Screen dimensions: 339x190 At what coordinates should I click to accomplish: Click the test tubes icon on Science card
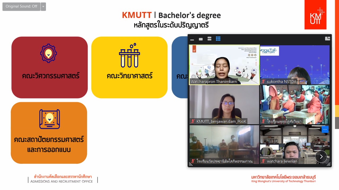click(130, 55)
